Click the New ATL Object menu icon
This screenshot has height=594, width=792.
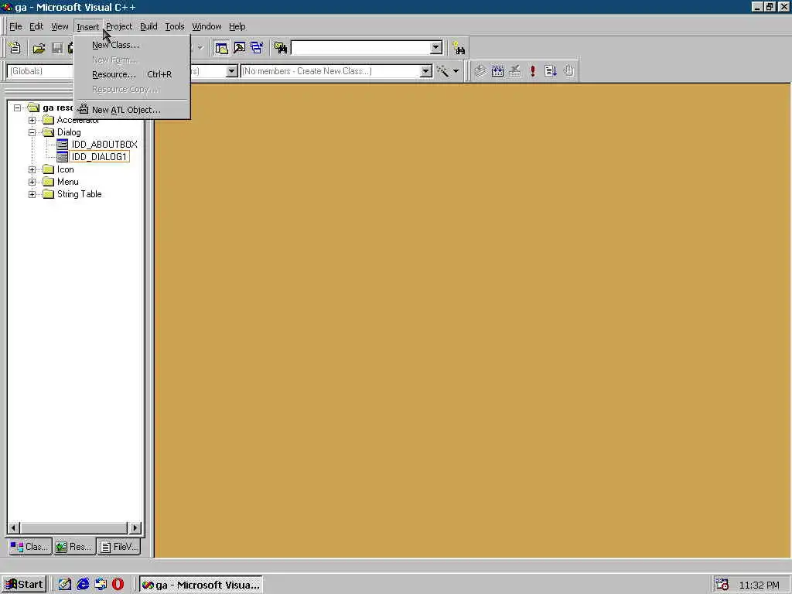[84, 109]
